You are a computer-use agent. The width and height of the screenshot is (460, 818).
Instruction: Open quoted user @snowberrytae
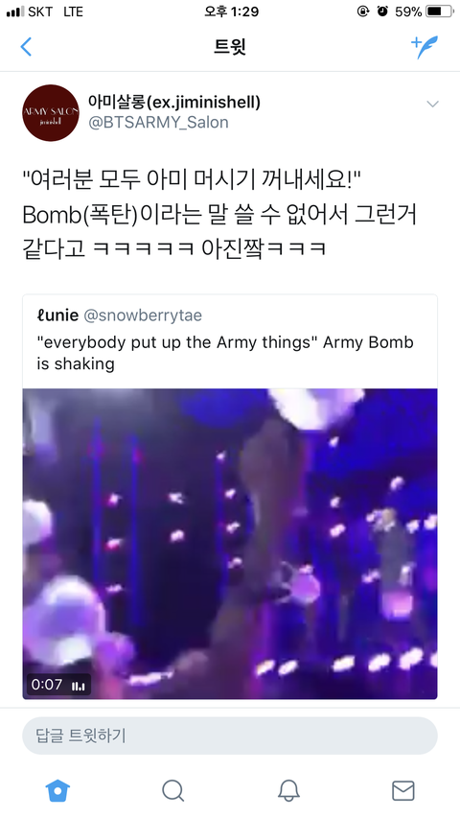click(143, 316)
